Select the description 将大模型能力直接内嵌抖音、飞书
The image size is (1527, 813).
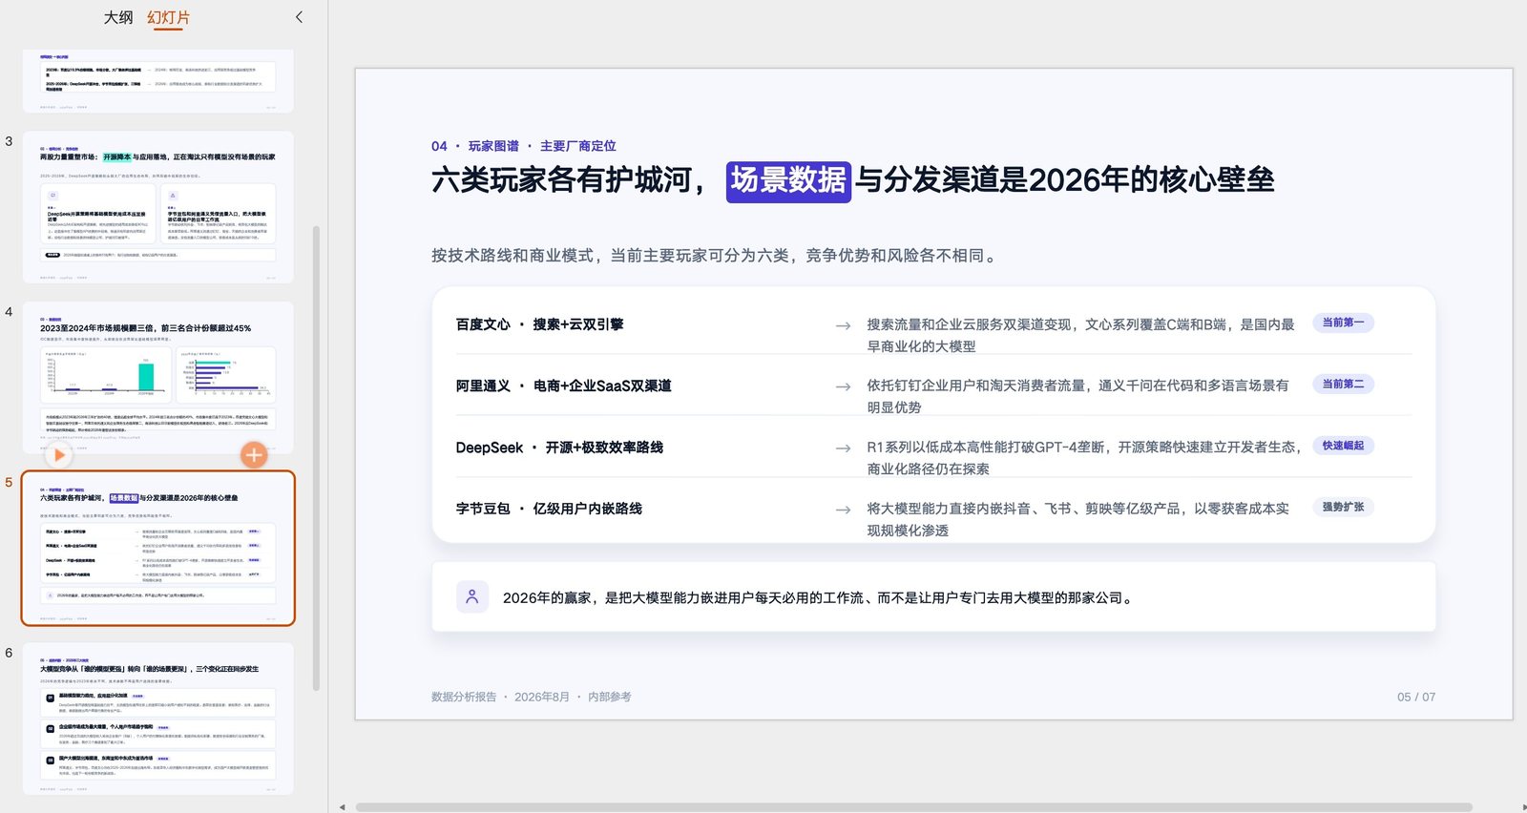click(1077, 519)
